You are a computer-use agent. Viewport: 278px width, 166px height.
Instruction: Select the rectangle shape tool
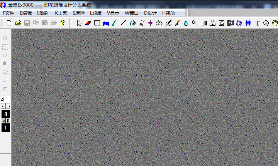[x=97, y=23]
